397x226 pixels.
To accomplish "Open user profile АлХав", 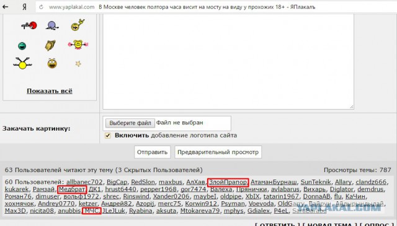I will [195, 182].
